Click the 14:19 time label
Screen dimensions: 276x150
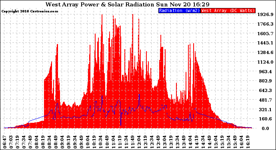[x=197, y=142]
